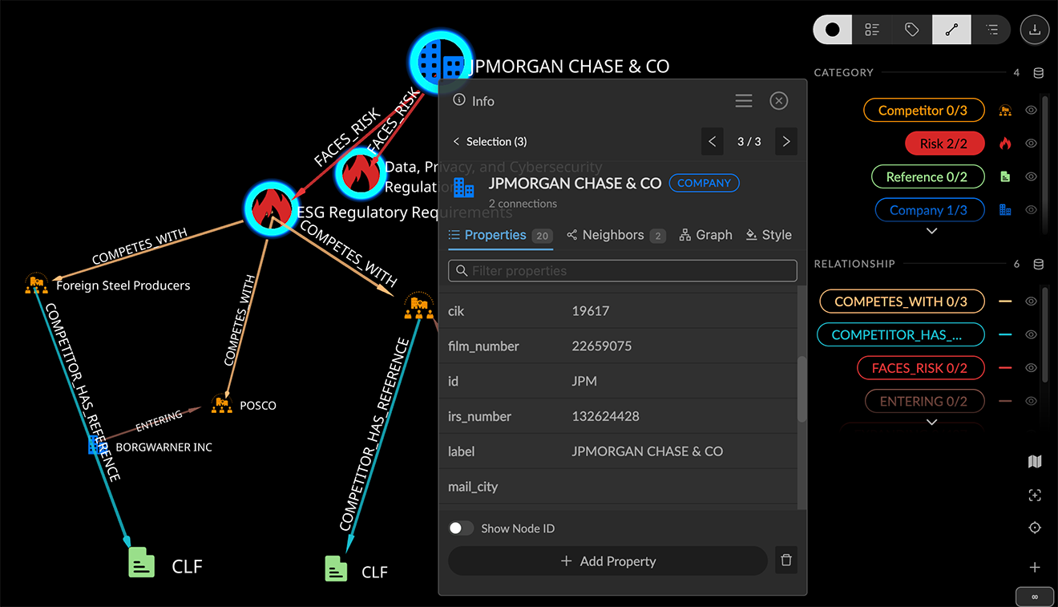The image size is (1058, 607).
Task: Click the COMPETES_WITH orange line swatch
Action: (1005, 301)
